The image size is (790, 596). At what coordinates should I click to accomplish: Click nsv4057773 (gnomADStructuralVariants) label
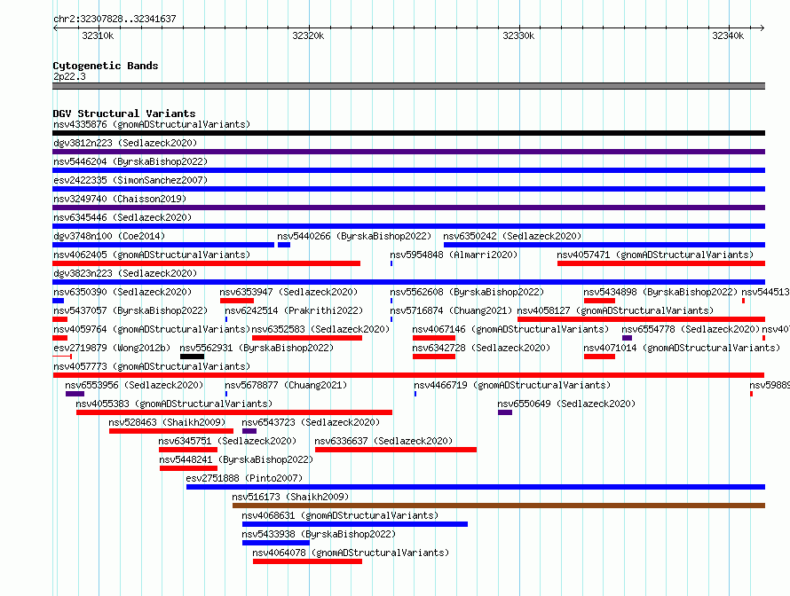coord(152,366)
